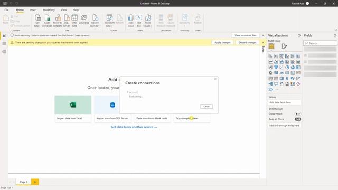Select Matrix visual

(x=281, y=79)
